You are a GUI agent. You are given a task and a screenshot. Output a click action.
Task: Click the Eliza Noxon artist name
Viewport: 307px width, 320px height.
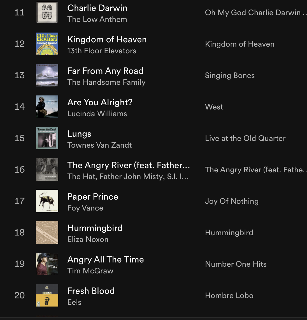(x=88, y=239)
